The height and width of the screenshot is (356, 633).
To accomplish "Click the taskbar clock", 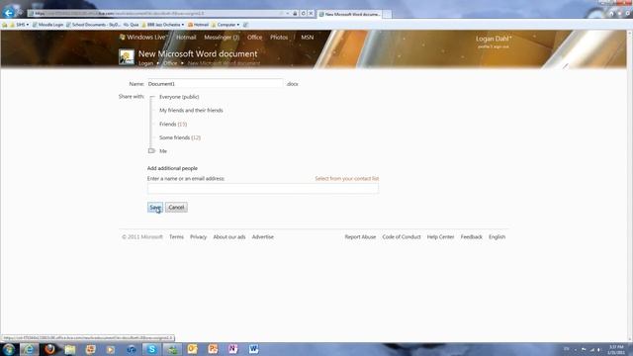I will [616, 349].
